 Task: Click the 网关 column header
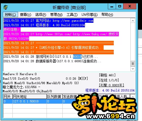point(8,97)
